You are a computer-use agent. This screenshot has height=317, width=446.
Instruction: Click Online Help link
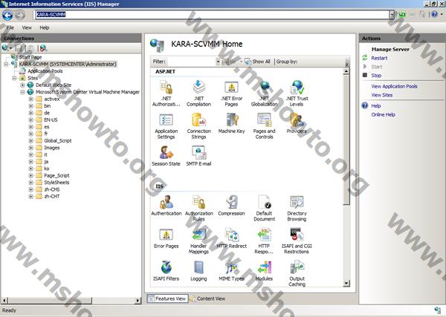pyautogui.click(x=383, y=115)
